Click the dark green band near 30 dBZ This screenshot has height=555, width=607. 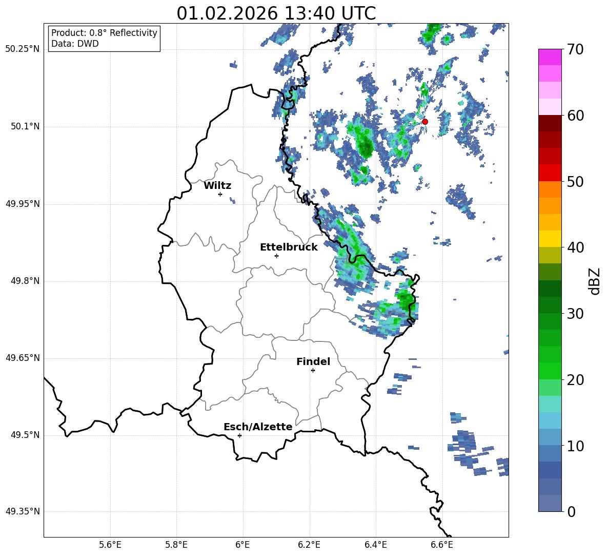(x=550, y=305)
